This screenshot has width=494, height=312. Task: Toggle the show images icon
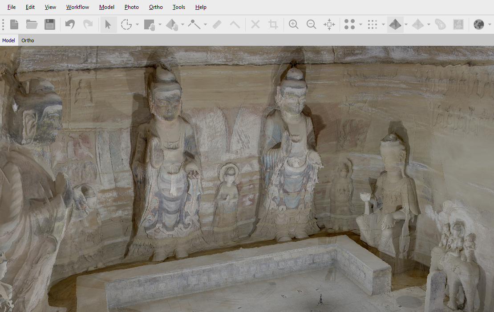458,24
